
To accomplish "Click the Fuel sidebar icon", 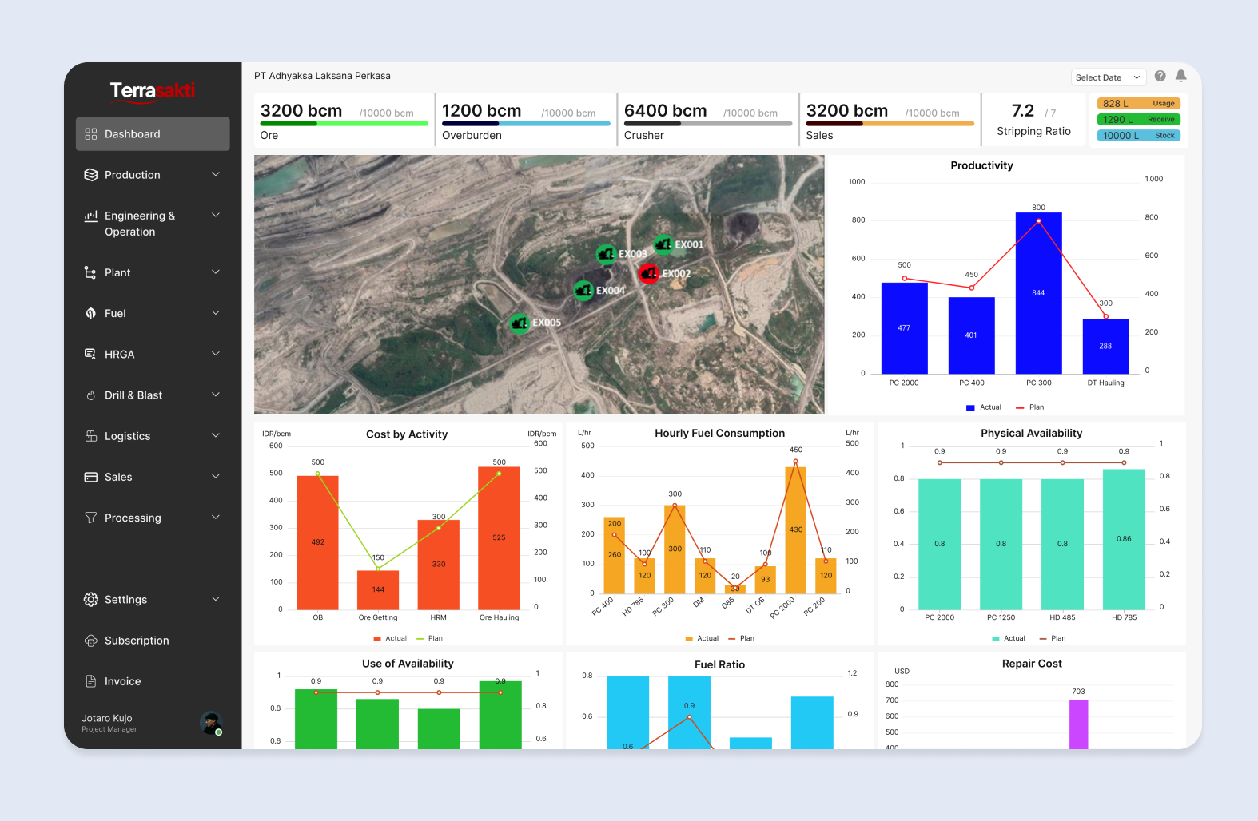I will coord(91,314).
